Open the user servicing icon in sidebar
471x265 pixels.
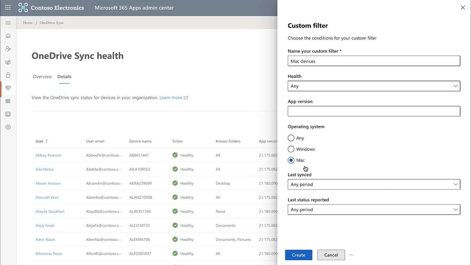point(8,49)
